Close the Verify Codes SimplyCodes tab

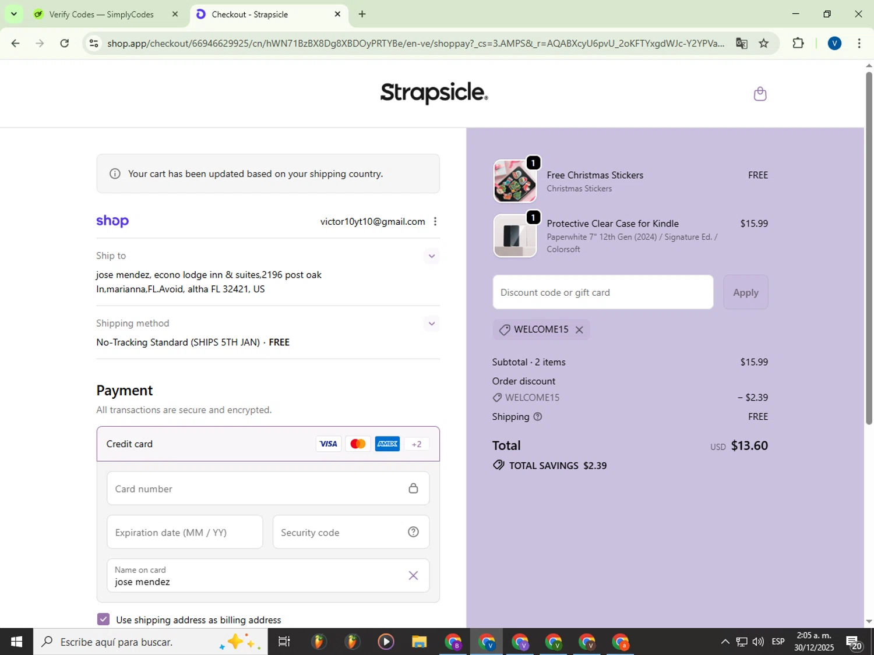point(175,14)
